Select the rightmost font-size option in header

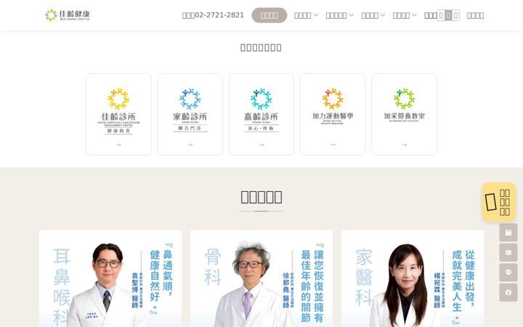pos(455,15)
